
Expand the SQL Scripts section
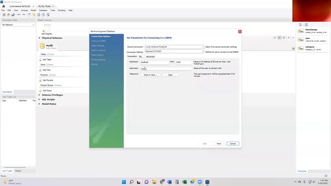point(39,100)
